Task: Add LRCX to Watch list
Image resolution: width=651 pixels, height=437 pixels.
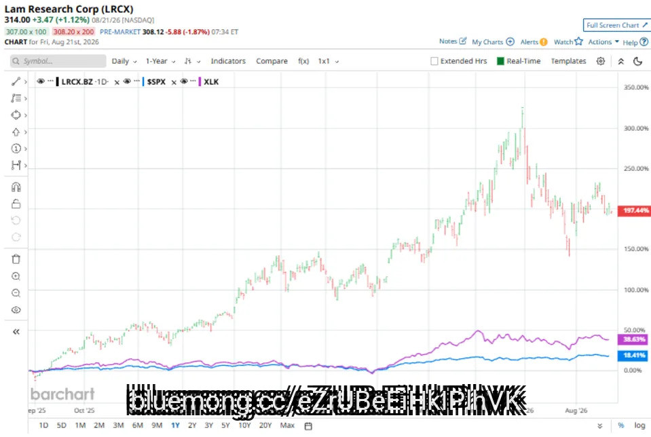Action: click(568, 42)
